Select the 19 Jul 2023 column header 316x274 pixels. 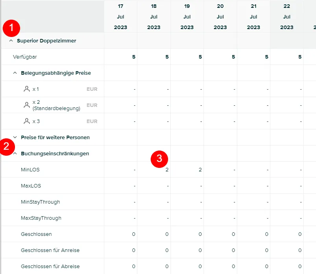pos(187,17)
